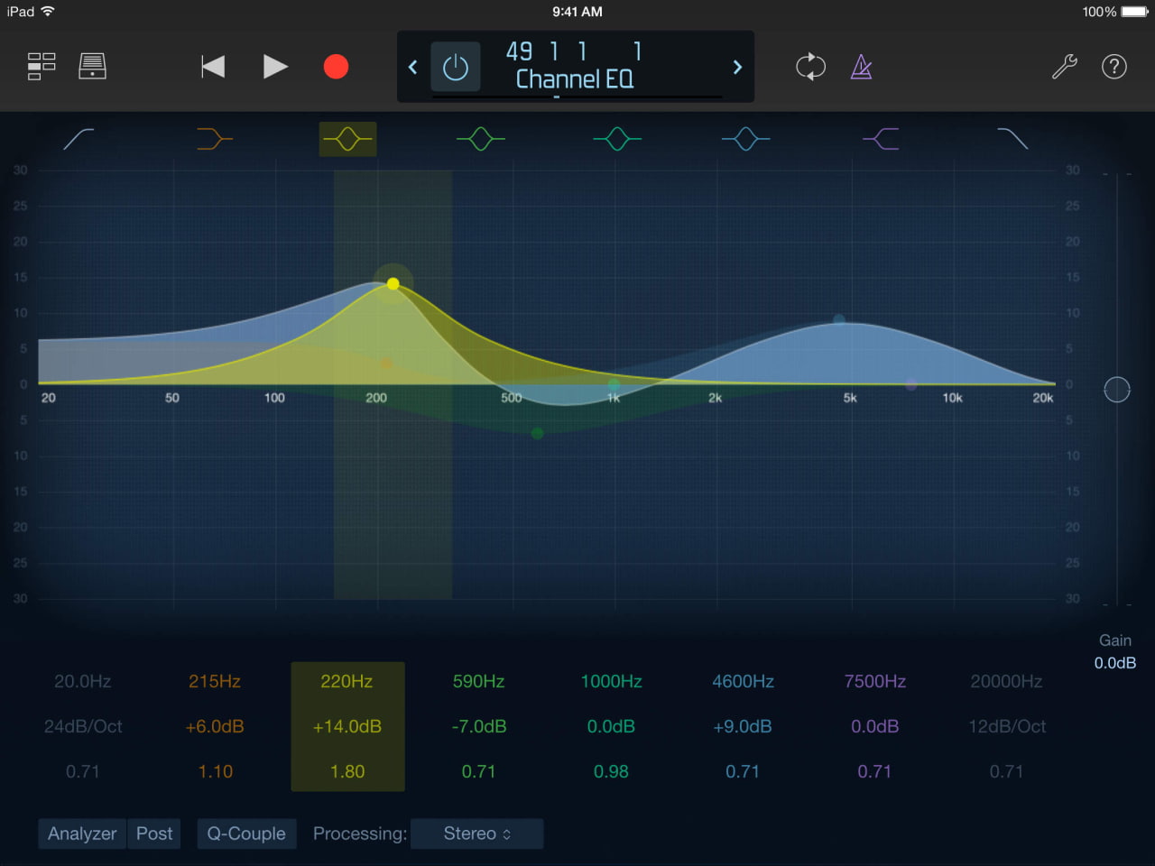Start playback with the play button

point(275,67)
